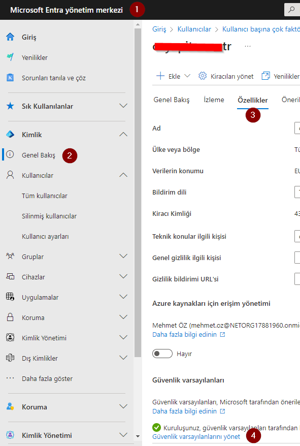This screenshot has width=300, height=446.
Task: Click the Uygulamalar grid icon
Action: click(x=10, y=297)
